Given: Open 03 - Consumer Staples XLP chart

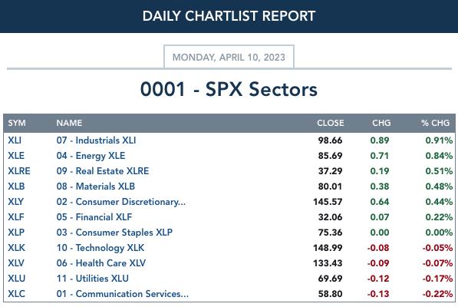Looking at the screenshot, I should pos(114,233).
